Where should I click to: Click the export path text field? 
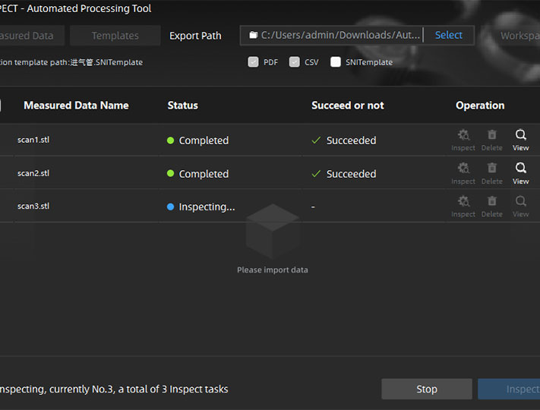(x=338, y=35)
